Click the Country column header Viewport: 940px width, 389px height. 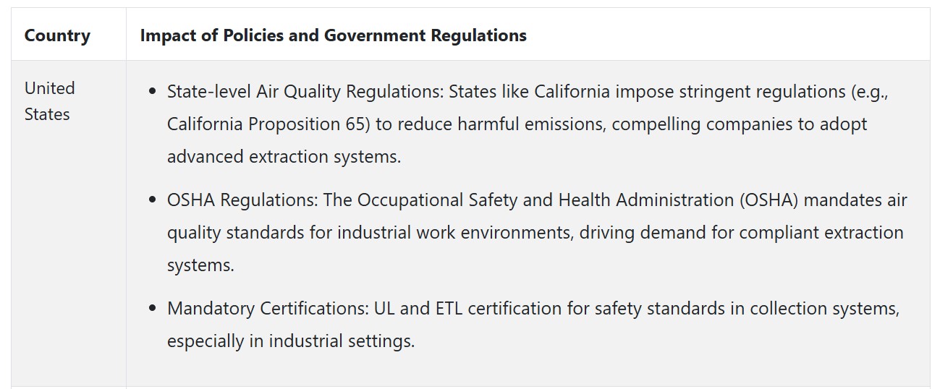tap(57, 35)
